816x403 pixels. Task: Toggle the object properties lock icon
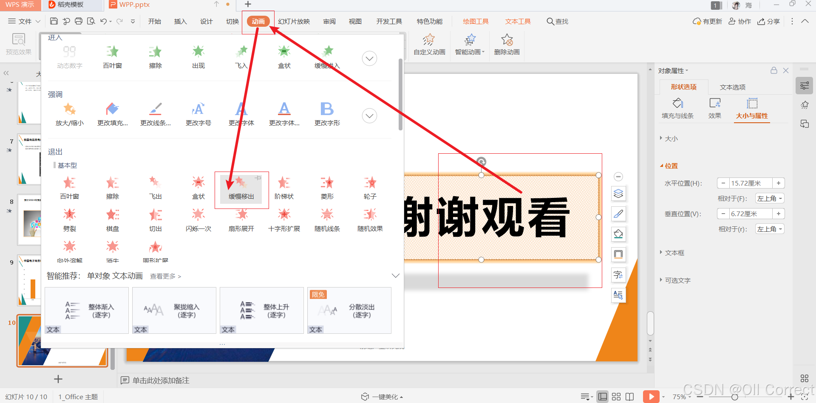point(774,70)
